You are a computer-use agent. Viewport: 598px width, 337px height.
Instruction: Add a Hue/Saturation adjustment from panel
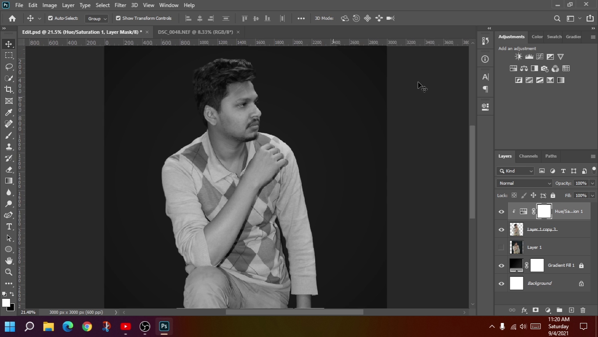(x=513, y=68)
